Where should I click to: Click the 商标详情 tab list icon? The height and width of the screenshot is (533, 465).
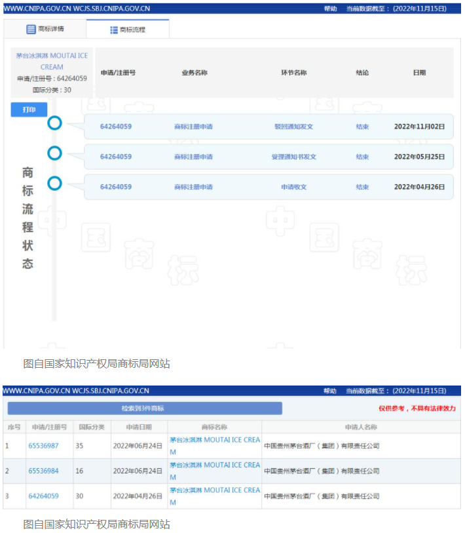31,30
